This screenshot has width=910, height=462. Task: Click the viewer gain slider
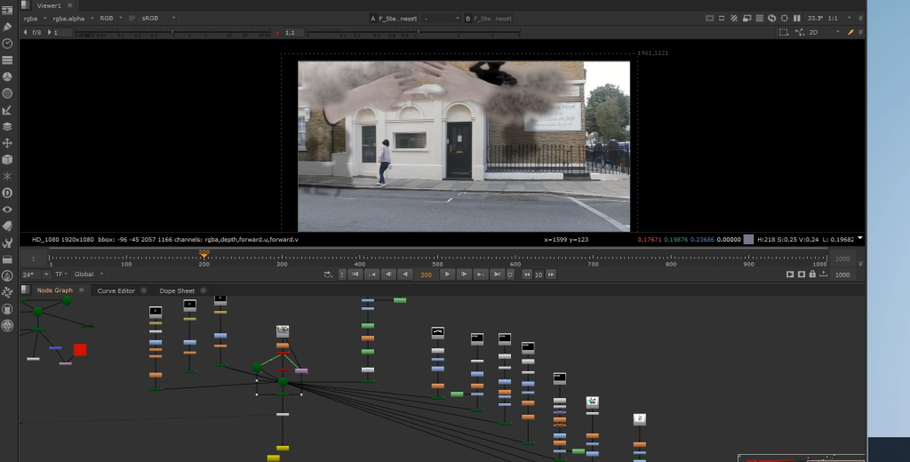[172, 33]
